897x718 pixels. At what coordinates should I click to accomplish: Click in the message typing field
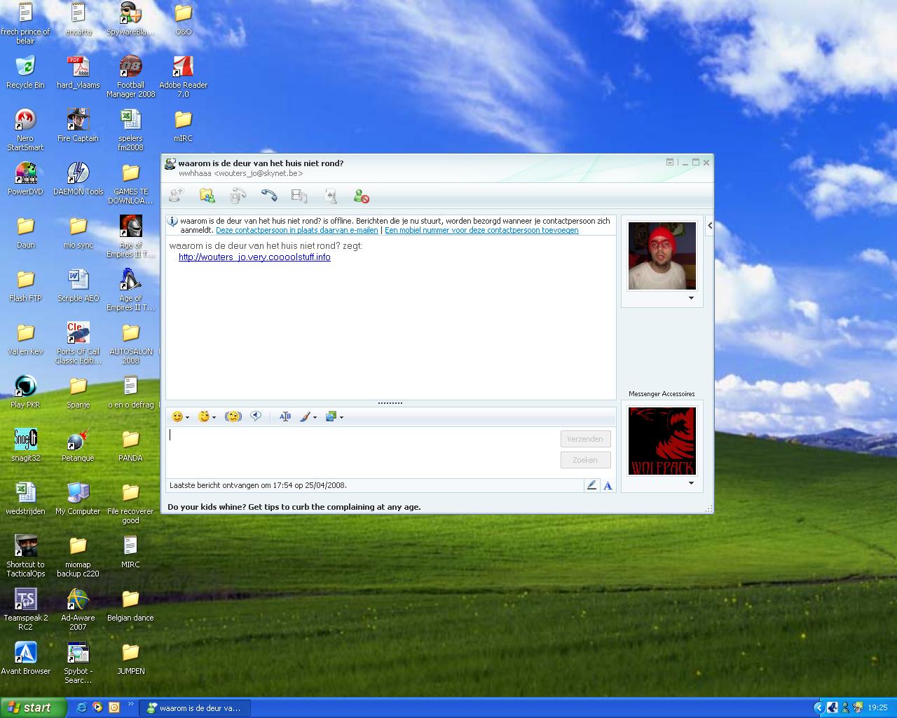(x=361, y=450)
